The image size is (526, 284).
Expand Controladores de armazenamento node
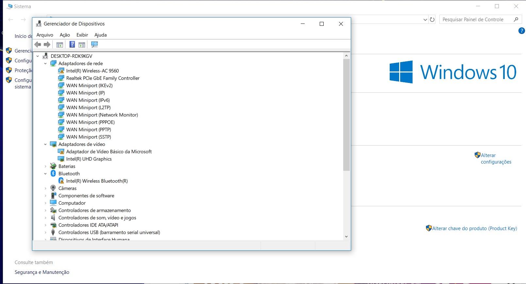click(x=45, y=210)
